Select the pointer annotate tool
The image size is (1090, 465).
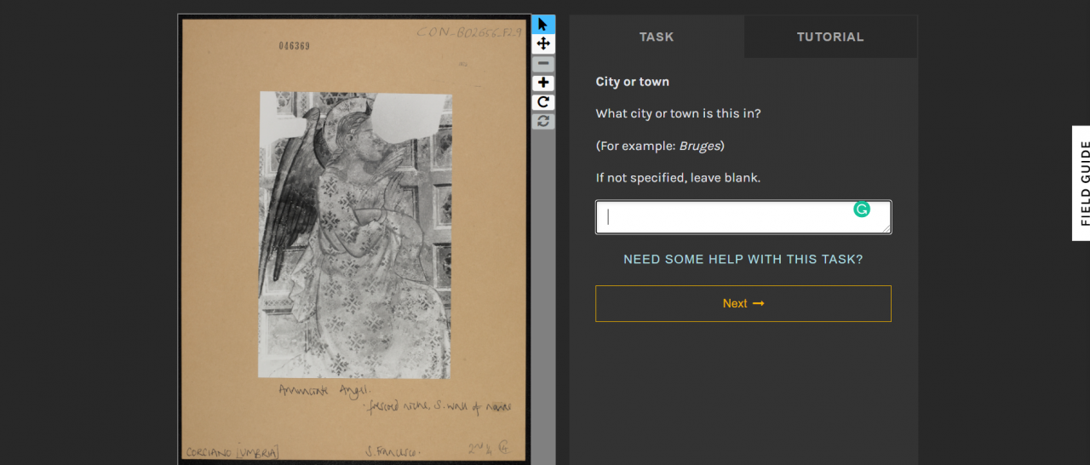[x=543, y=24]
